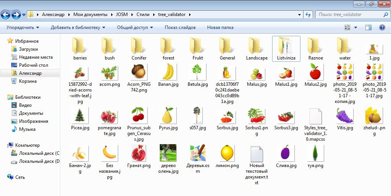Go back with the blue Back arrow
This screenshot has height=196, width=391.
[x=5, y=14]
